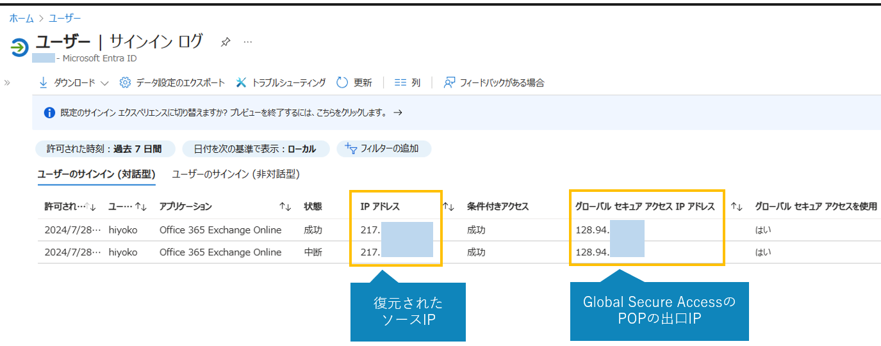Image resolution: width=881 pixels, height=346 pixels.
Task: Click the 2024/7/28 date in 中断 row
Action: (72, 252)
